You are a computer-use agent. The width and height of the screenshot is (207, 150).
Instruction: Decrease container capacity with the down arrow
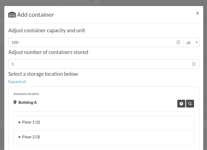pos(178,43)
